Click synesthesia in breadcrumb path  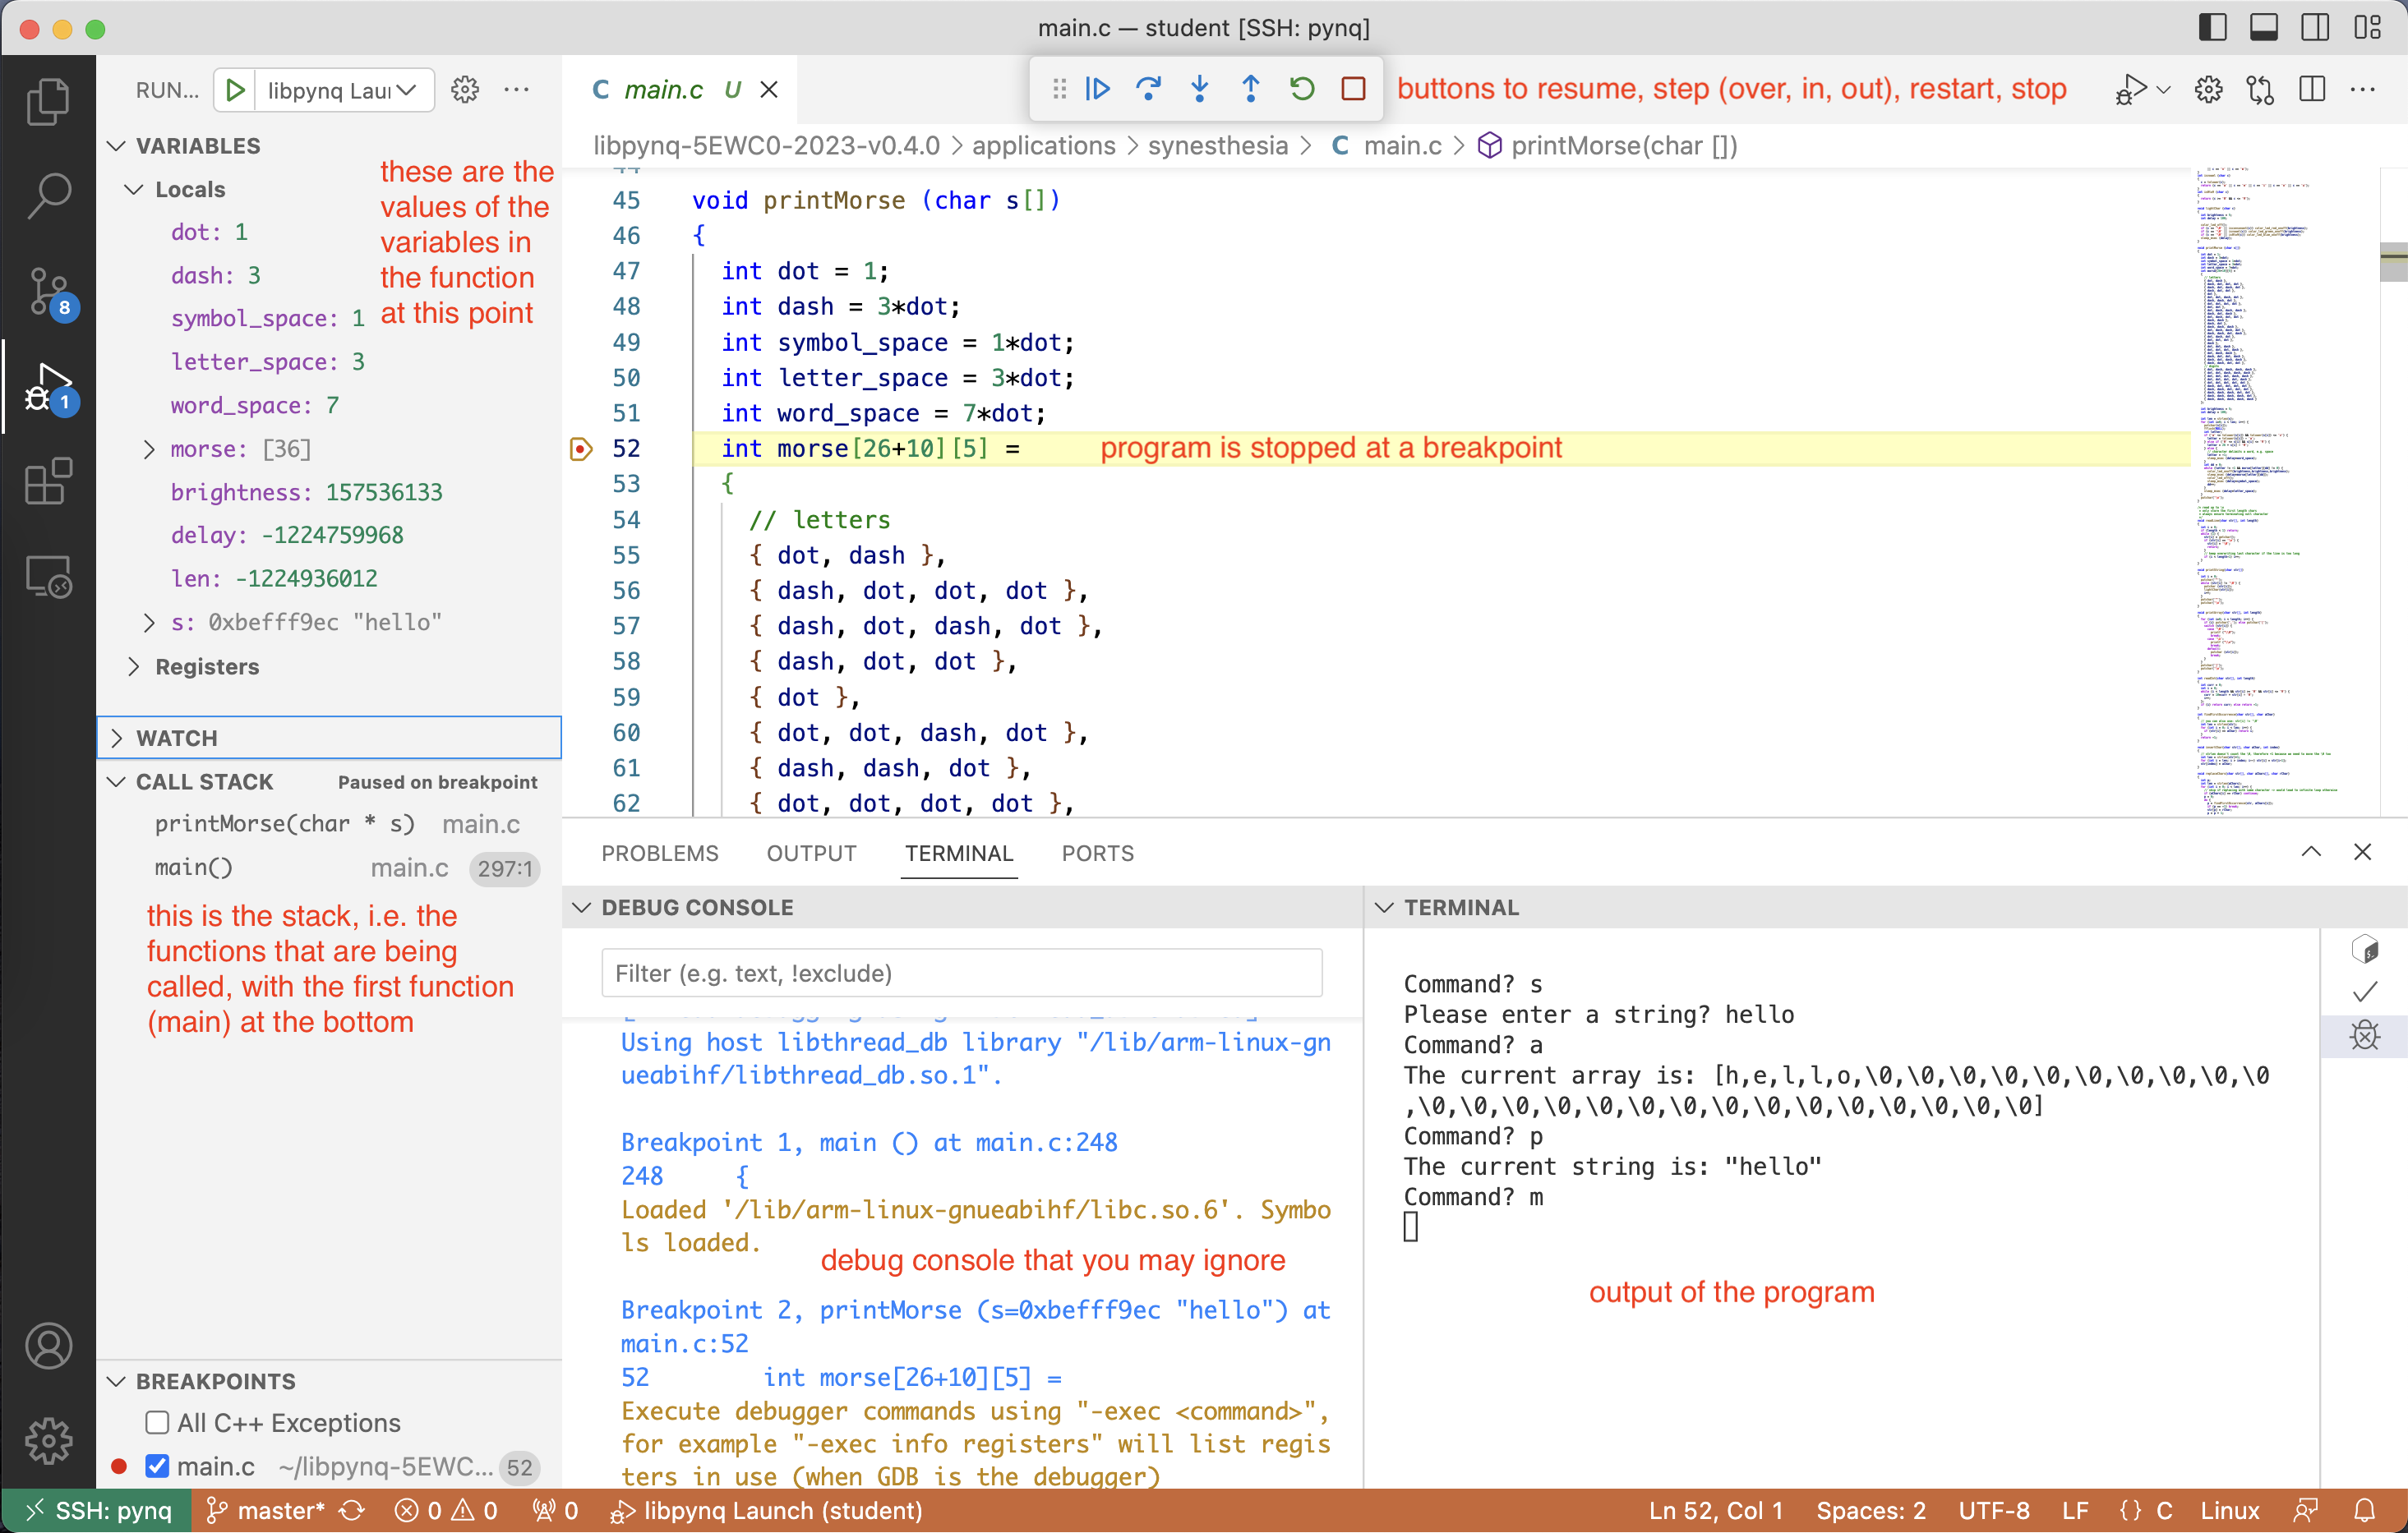tap(1217, 146)
